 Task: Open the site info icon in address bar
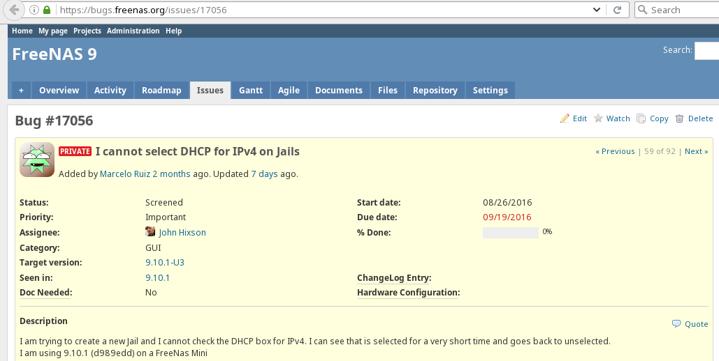point(34,10)
